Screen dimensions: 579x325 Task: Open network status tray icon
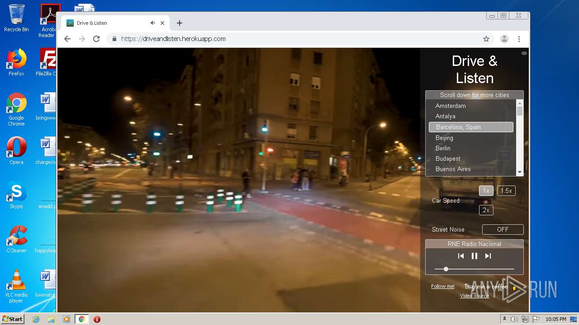[525, 319]
